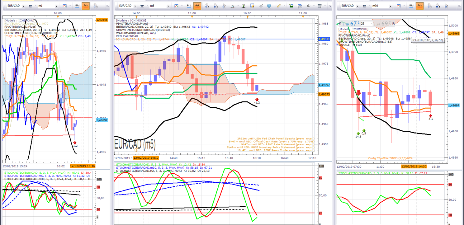This screenshot has height=225, width=464.
Task: Toggle Ask price display in the m1 chart
Action: click(x=85, y=6)
